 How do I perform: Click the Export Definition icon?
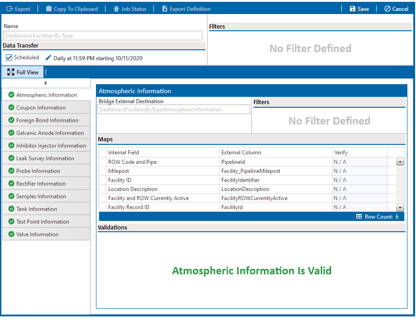(x=165, y=9)
